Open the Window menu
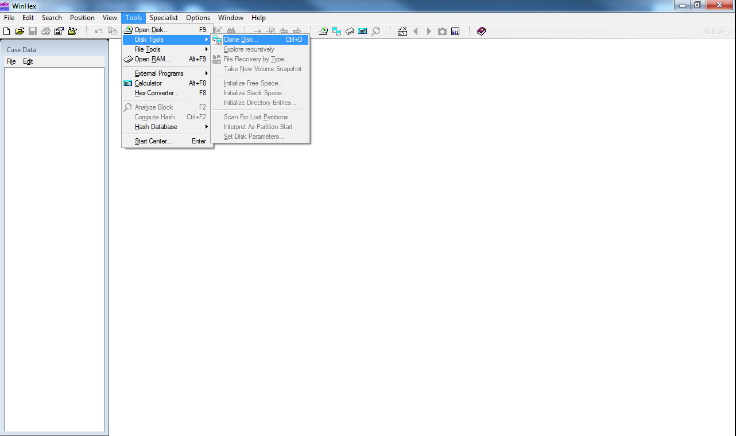736x436 pixels. 231,18
